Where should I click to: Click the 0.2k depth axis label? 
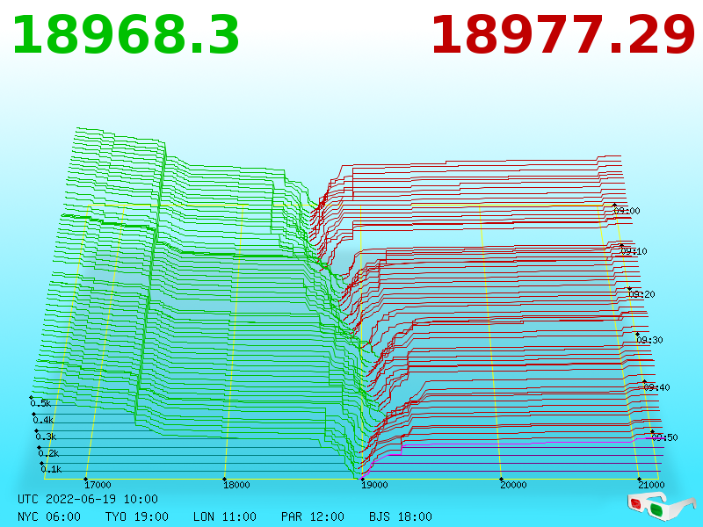click(49, 453)
